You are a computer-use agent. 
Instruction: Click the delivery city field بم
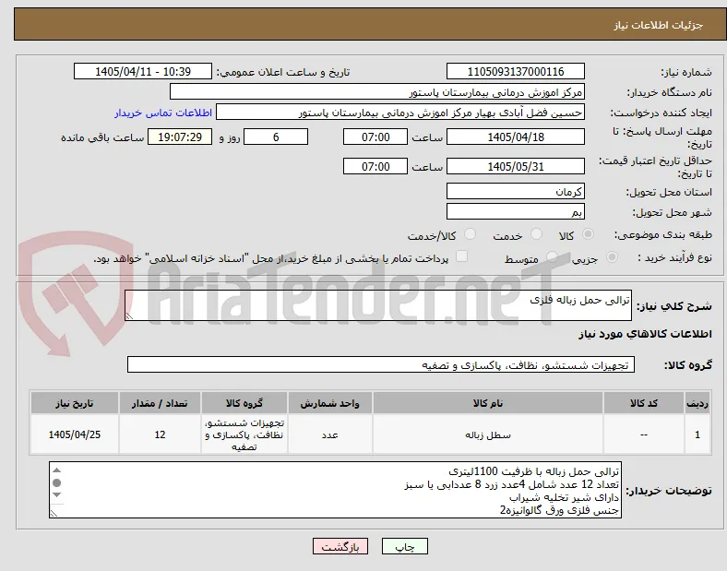pyautogui.click(x=515, y=211)
